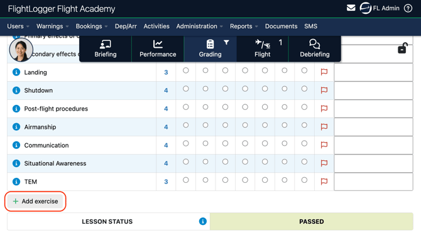Image resolution: width=421 pixels, height=235 pixels.
Task: Click the info icon beside Landing
Action: pyautogui.click(x=16, y=72)
